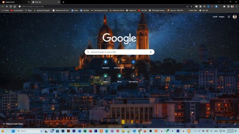Image resolution: width=239 pixels, height=134 pixels.
Task: Show hidden system tray icons
Action: (x=195, y=131)
